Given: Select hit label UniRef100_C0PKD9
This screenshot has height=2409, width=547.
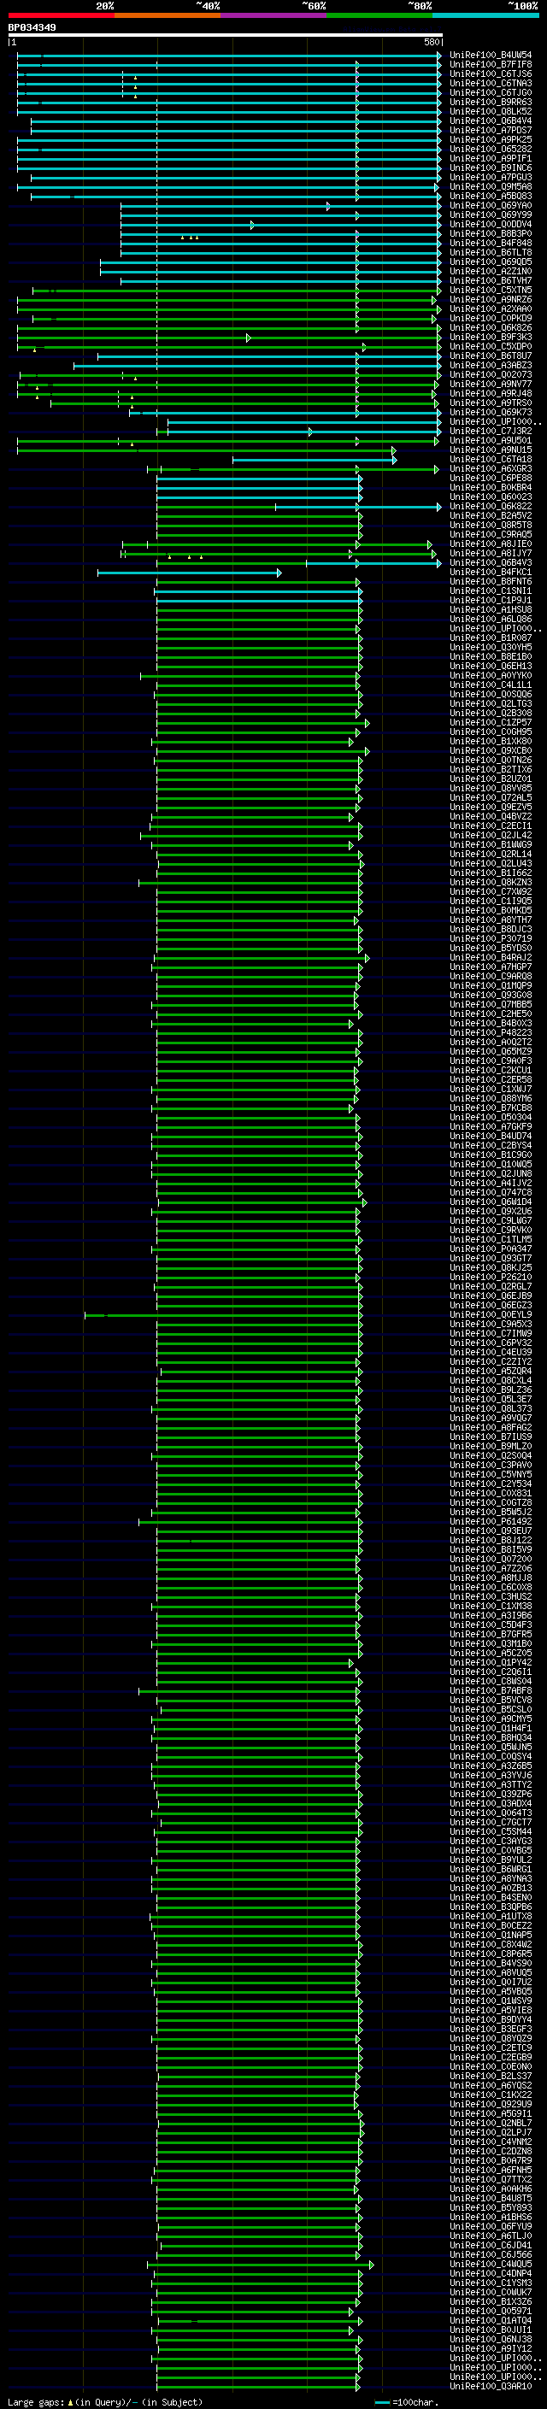Looking at the screenshot, I should tap(491, 318).
